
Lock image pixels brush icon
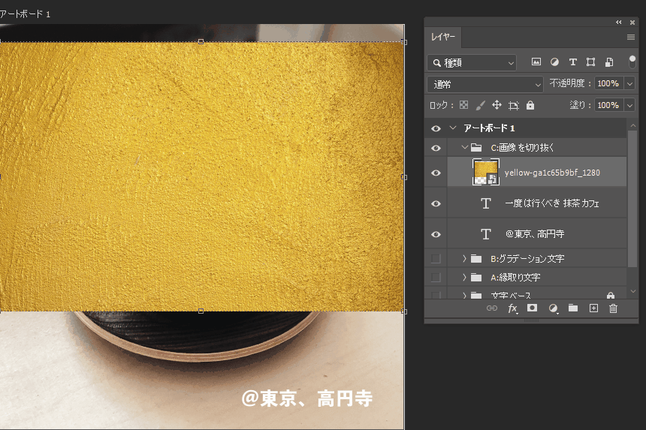pos(480,105)
